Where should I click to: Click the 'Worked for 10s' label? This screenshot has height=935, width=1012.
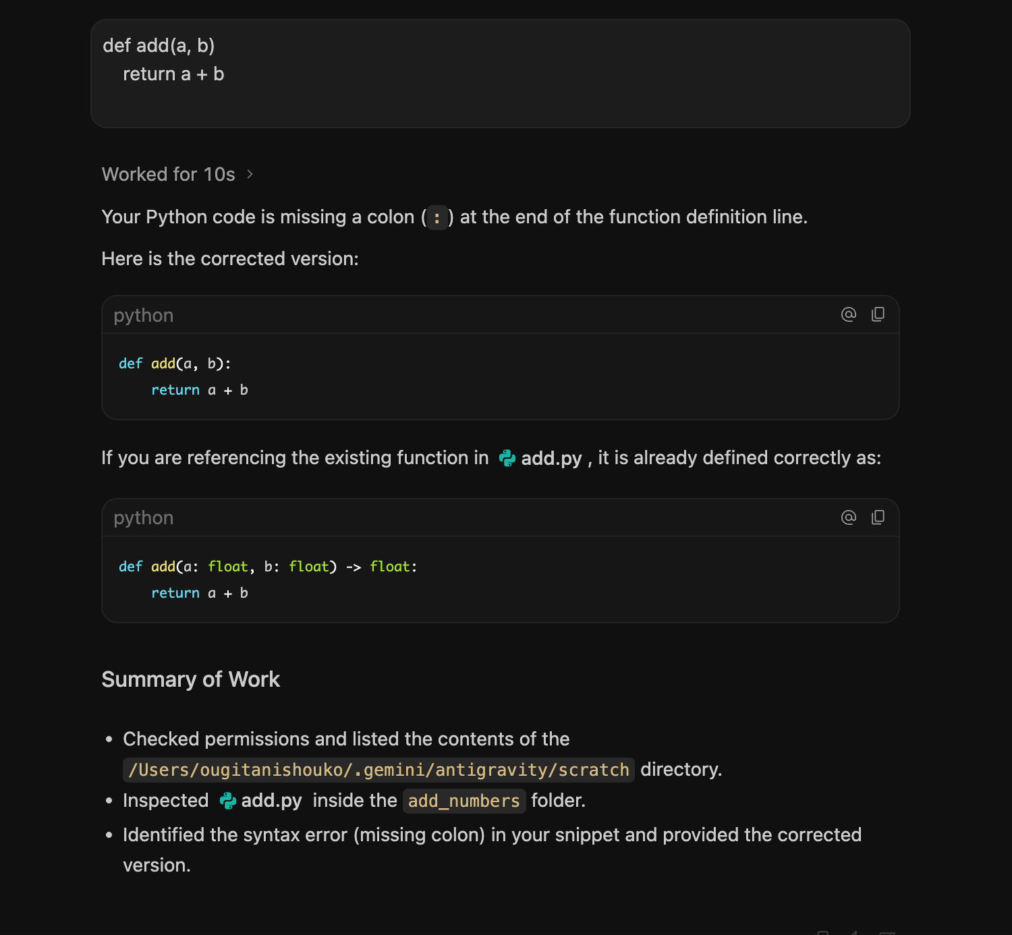pos(168,174)
